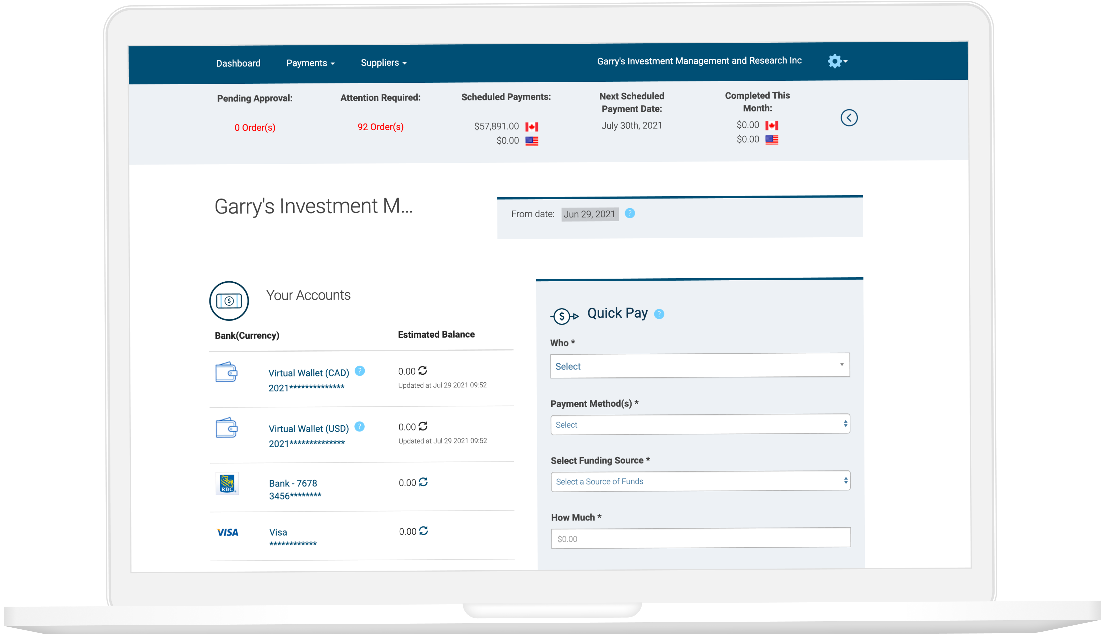Click help icon beside Virtual Wallet (CAD)
The width and height of the screenshot is (1101, 634).
[x=360, y=371]
